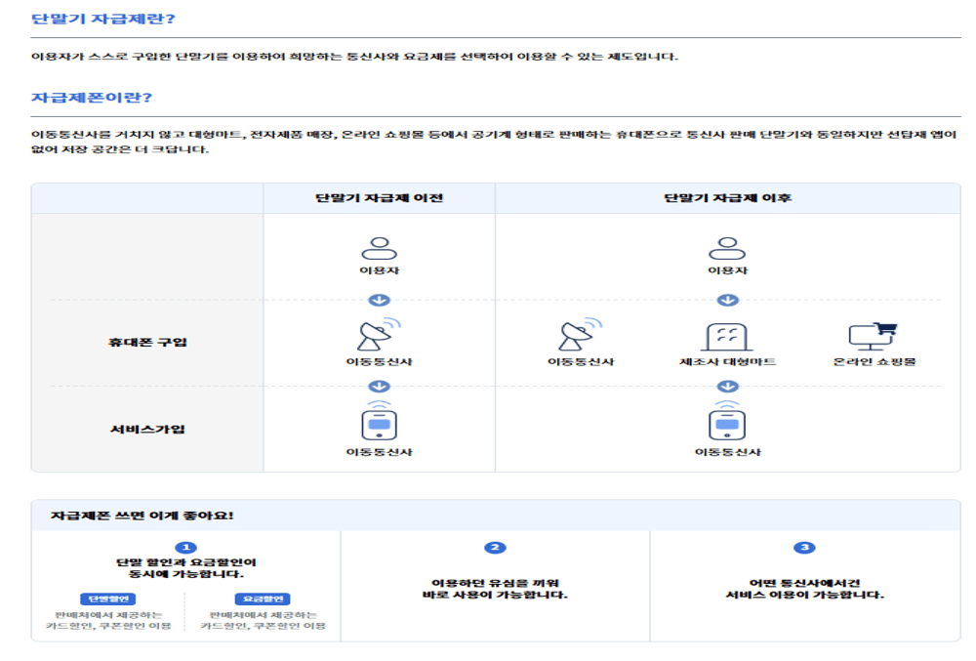Click the down arrow above the phone in the 자급제 이후 column

tap(728, 387)
